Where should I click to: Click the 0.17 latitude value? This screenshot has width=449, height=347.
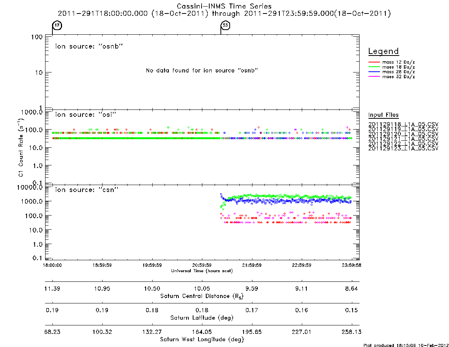point(252,310)
